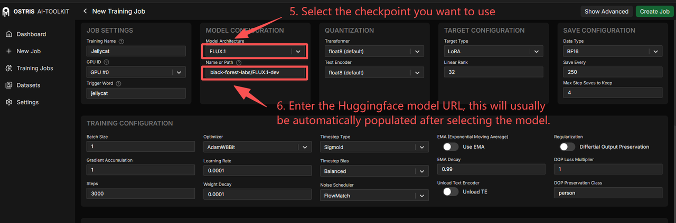
Task: Click the plus icon for New Job
Action: click(x=8, y=51)
